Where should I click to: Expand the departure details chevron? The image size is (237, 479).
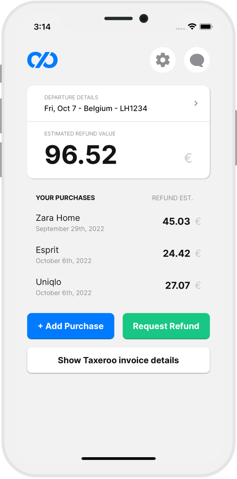click(196, 103)
